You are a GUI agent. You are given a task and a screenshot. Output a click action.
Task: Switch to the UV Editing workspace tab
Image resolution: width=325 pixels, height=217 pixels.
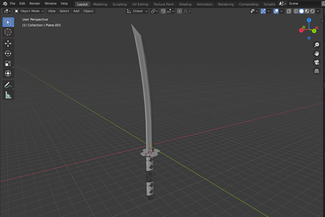click(140, 4)
